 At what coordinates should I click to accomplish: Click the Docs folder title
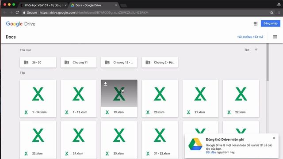(x=11, y=37)
